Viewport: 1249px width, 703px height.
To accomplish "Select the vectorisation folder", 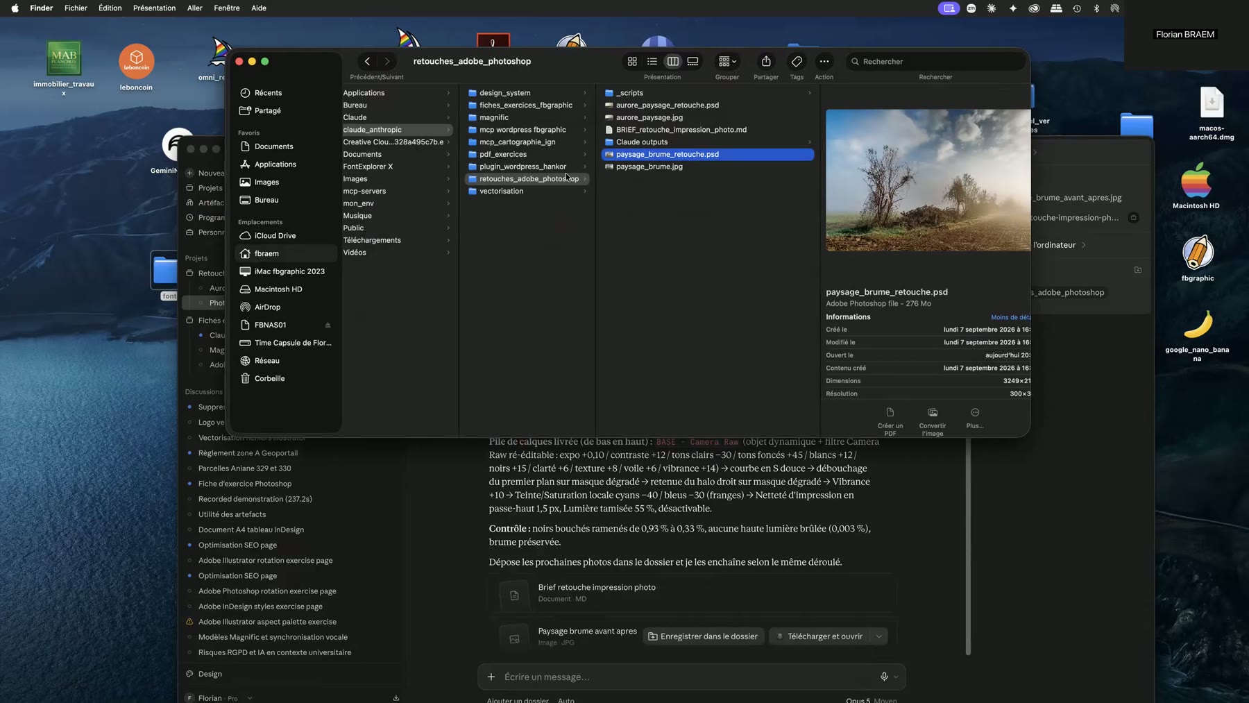I will tap(527, 192).
